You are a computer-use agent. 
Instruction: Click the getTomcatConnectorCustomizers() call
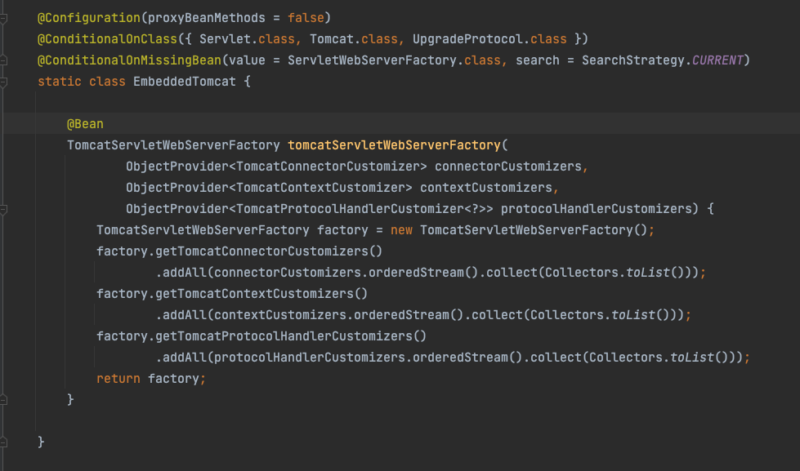pos(269,251)
